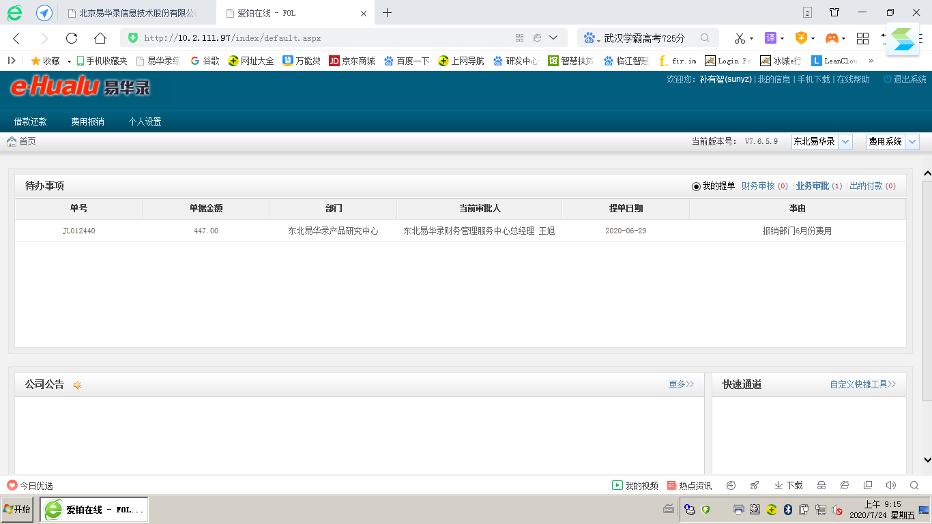Click the speaker icon beside 公司公告
This screenshot has height=524, width=932.
(78, 385)
